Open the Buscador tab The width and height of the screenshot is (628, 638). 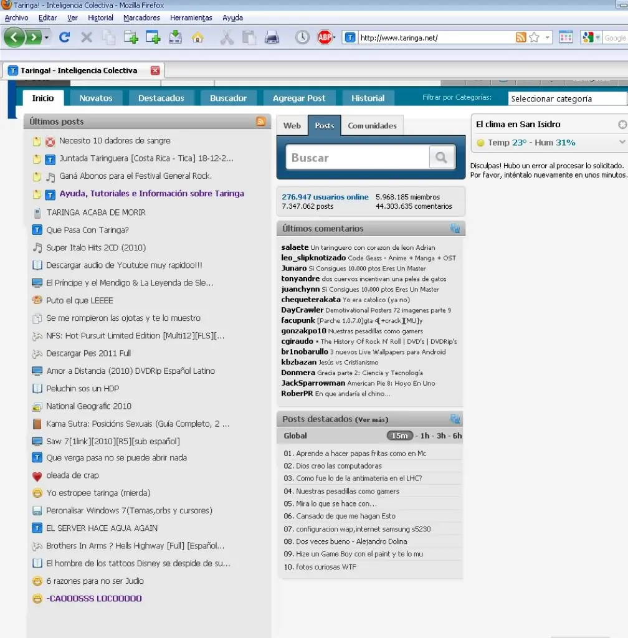click(x=228, y=98)
